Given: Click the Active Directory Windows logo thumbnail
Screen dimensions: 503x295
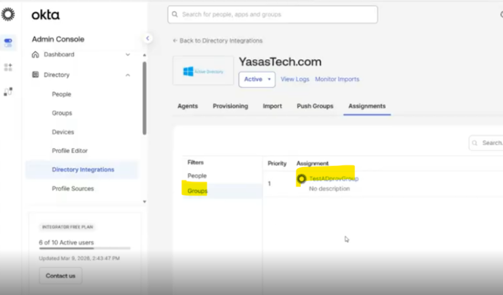Looking at the screenshot, I should pyautogui.click(x=203, y=71).
